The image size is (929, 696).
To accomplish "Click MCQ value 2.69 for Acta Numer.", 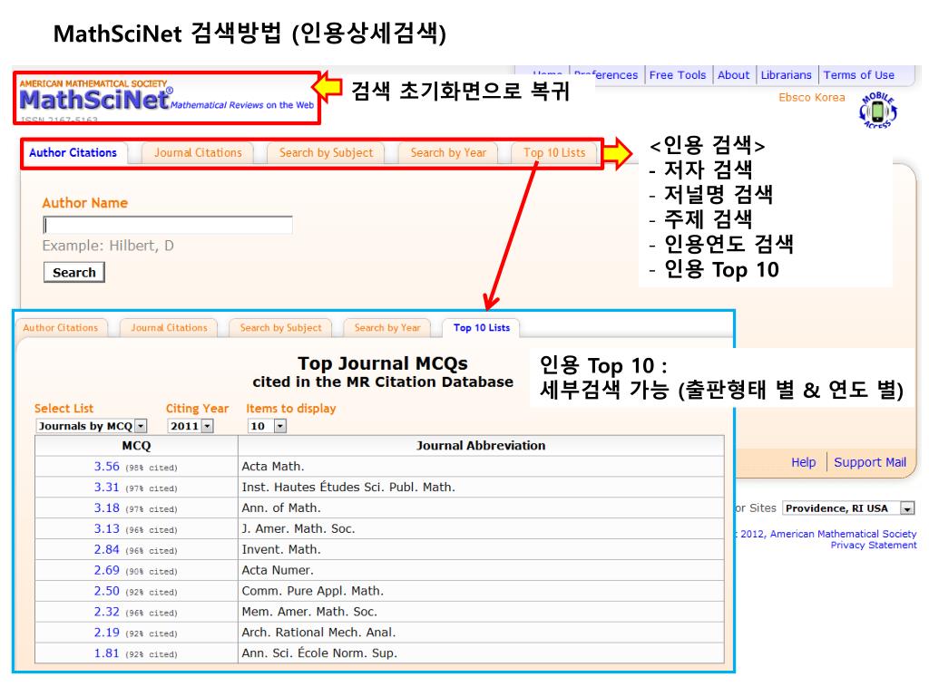I will 107,570.
